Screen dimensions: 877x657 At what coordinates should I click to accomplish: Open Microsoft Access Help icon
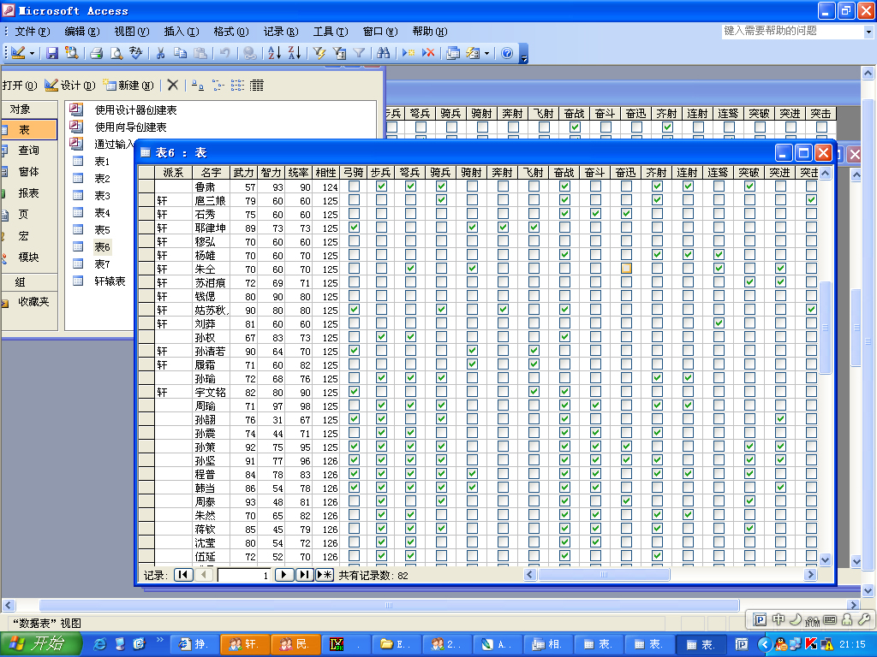pyautogui.click(x=506, y=53)
